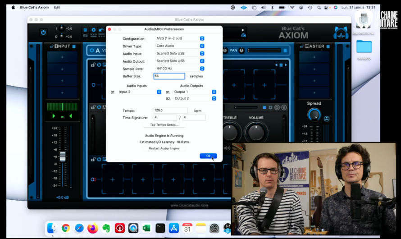
Task: Add plugin in third INPUT slot
Action: [62, 81]
